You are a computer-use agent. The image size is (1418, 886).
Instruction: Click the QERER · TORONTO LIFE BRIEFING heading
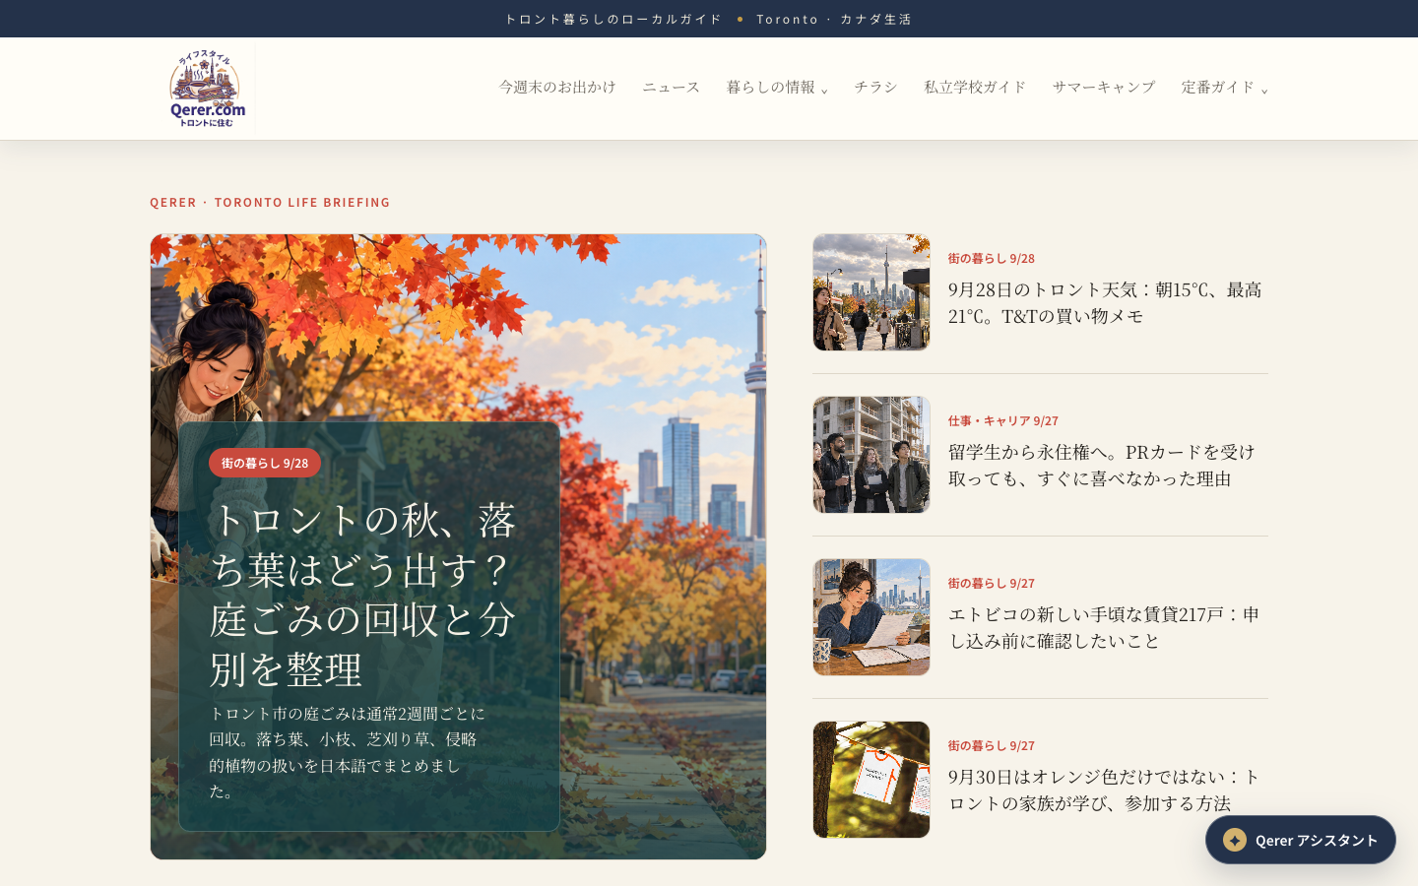point(270,202)
